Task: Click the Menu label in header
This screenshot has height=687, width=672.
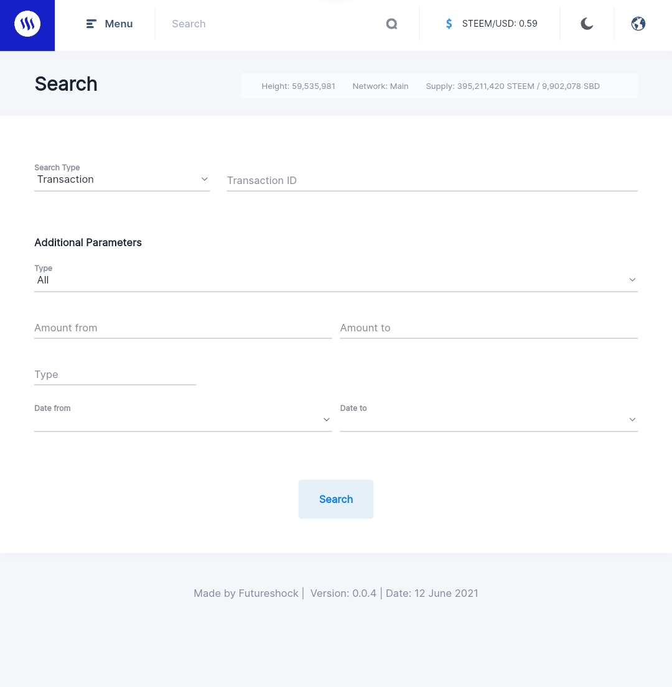Action: point(119,24)
